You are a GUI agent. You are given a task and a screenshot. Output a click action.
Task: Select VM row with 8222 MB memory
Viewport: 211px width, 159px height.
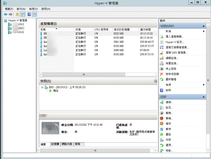click(x=98, y=34)
